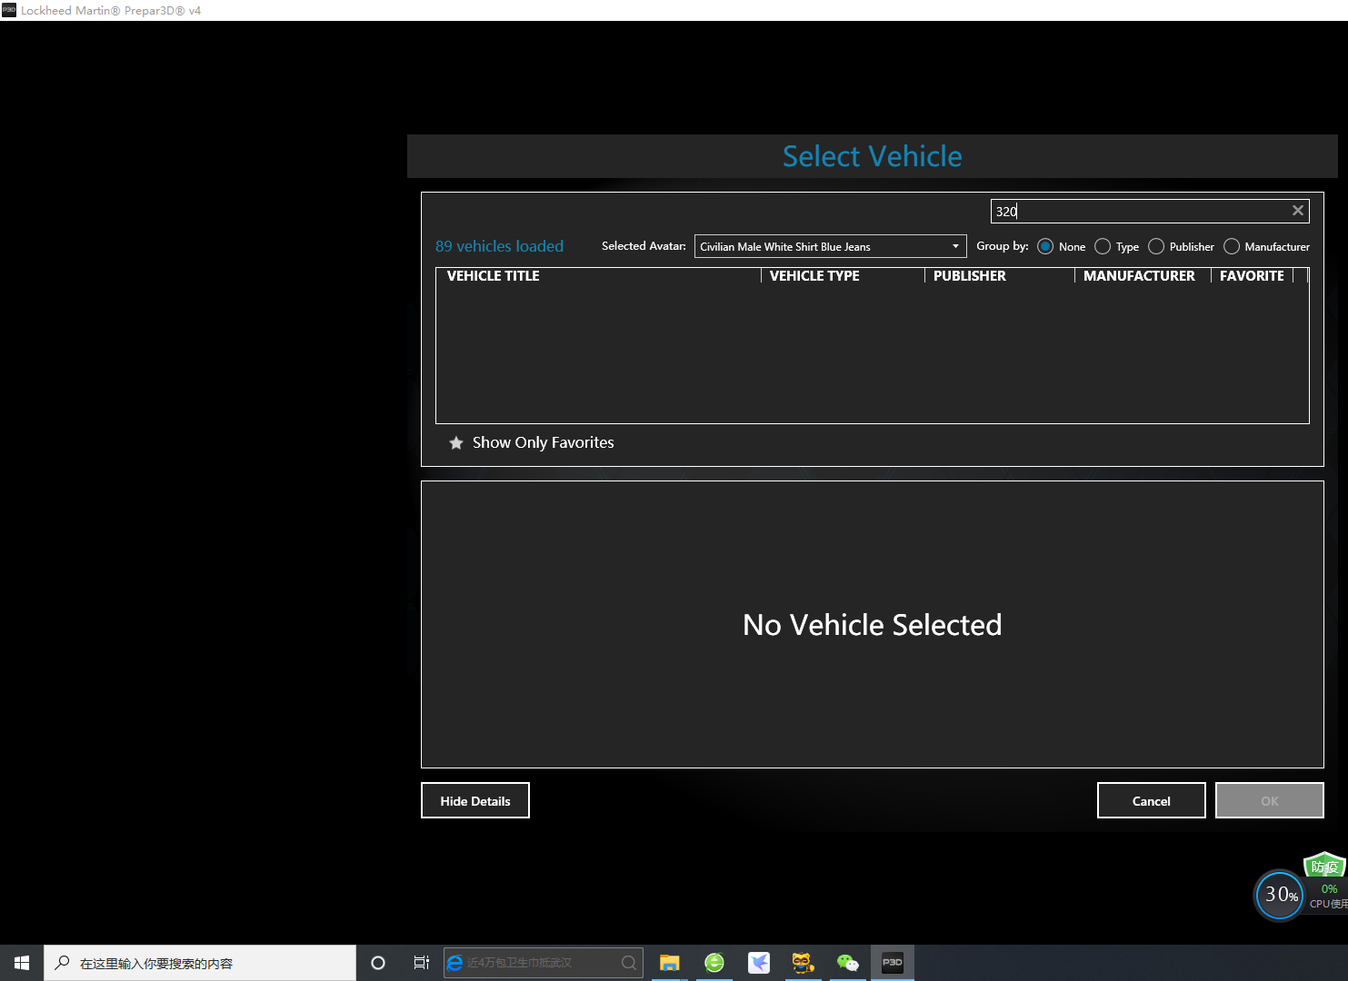Select the None group-by radio button
Viewport: 1348px width, 981px height.
tap(1045, 246)
